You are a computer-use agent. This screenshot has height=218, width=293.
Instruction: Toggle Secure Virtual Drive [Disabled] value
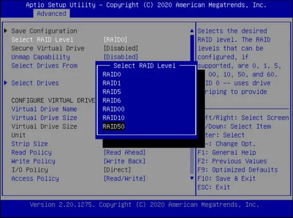121,48
